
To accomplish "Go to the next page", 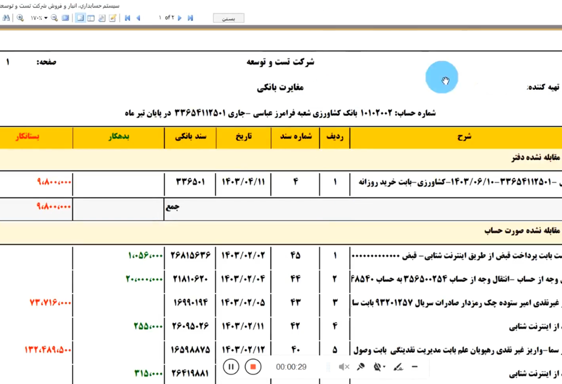I will (180, 18).
